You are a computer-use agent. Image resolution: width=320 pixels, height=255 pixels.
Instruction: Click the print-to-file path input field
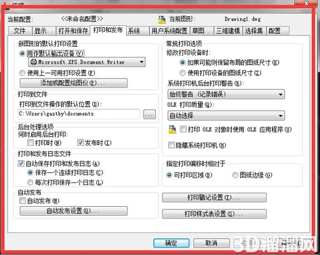(79, 114)
